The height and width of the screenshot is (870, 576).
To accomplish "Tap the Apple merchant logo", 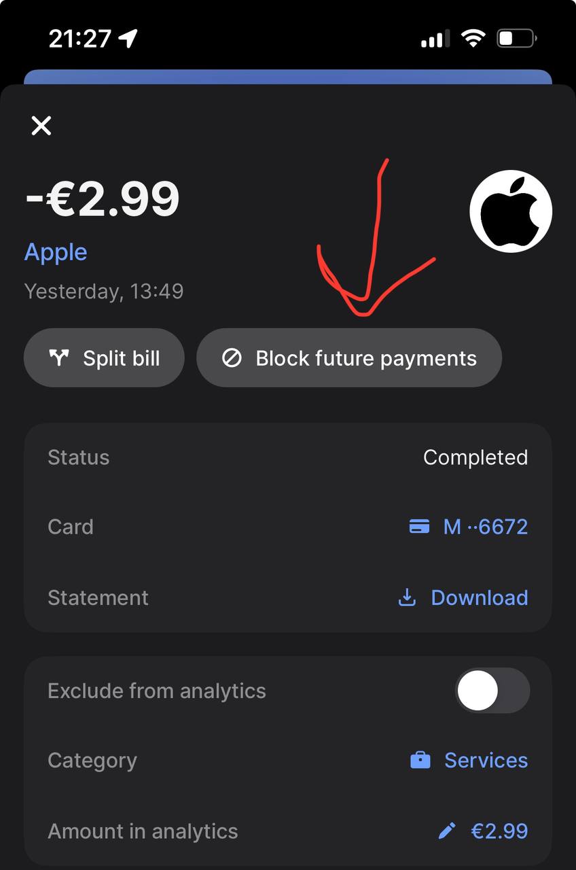I will point(511,211).
